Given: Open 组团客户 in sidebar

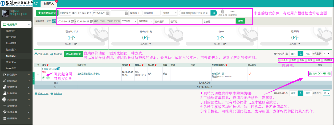Looking at the screenshot, I should point(11,31).
